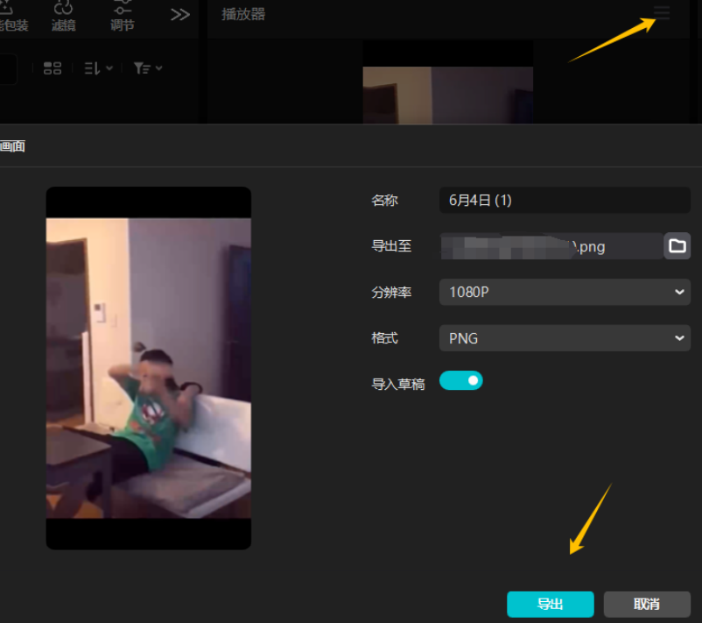Click the media search box

pyautogui.click(x=7, y=68)
